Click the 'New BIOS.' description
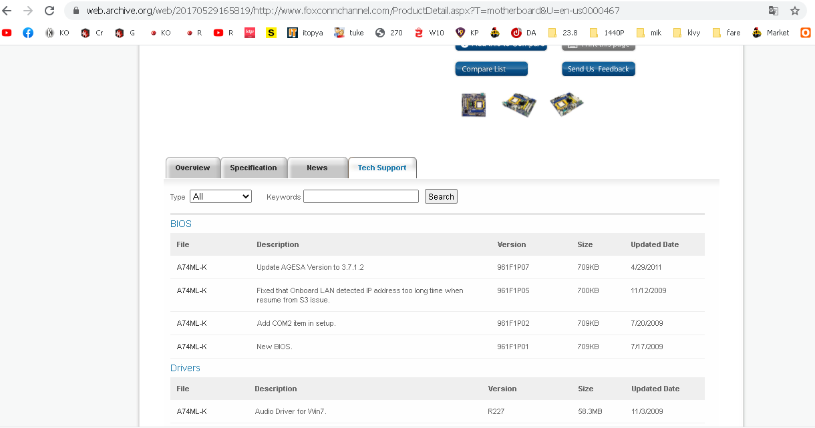 (275, 347)
